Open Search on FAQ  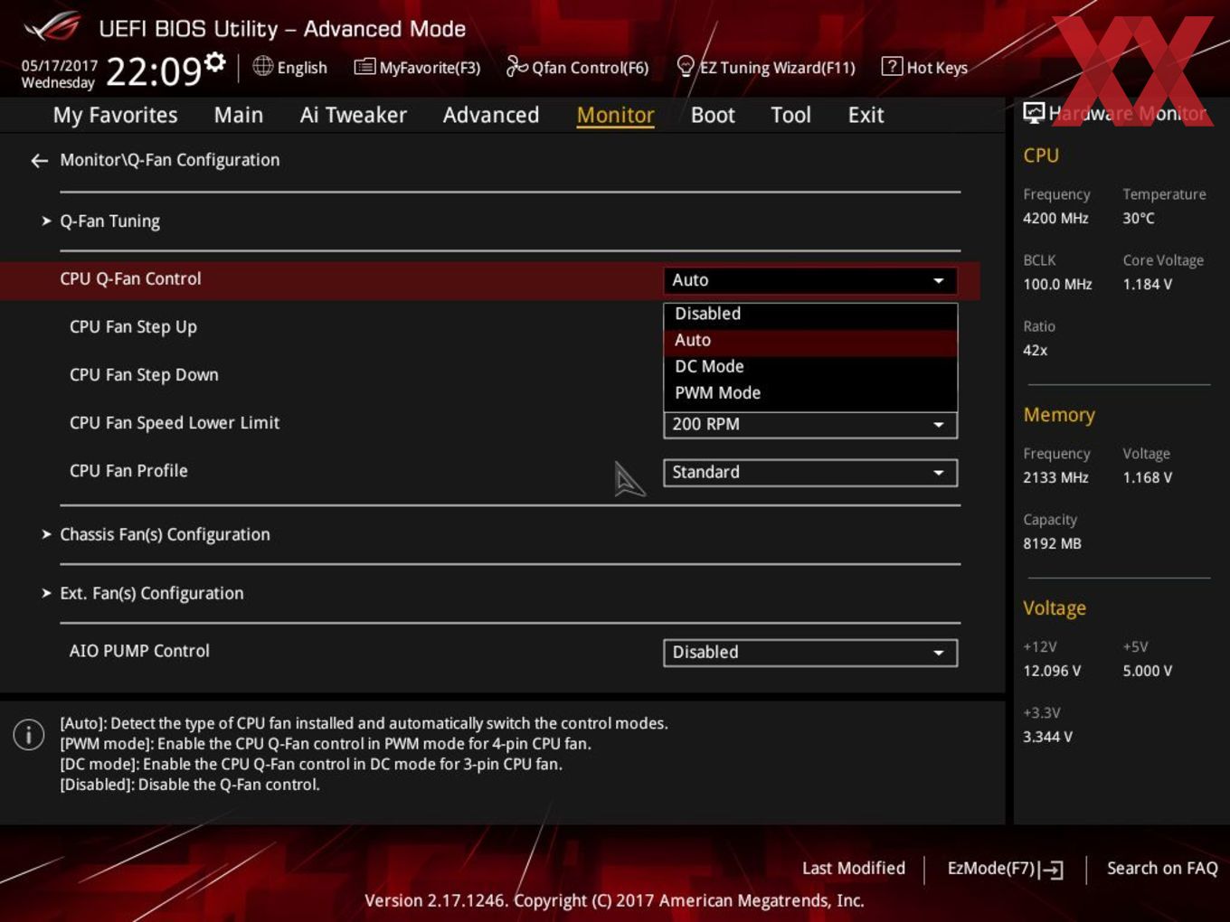1162,868
